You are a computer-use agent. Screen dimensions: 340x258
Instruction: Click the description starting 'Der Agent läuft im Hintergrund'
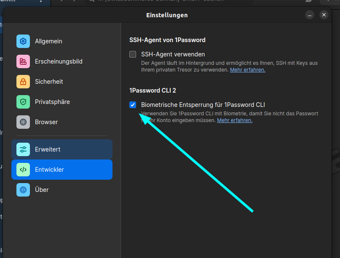(x=230, y=66)
